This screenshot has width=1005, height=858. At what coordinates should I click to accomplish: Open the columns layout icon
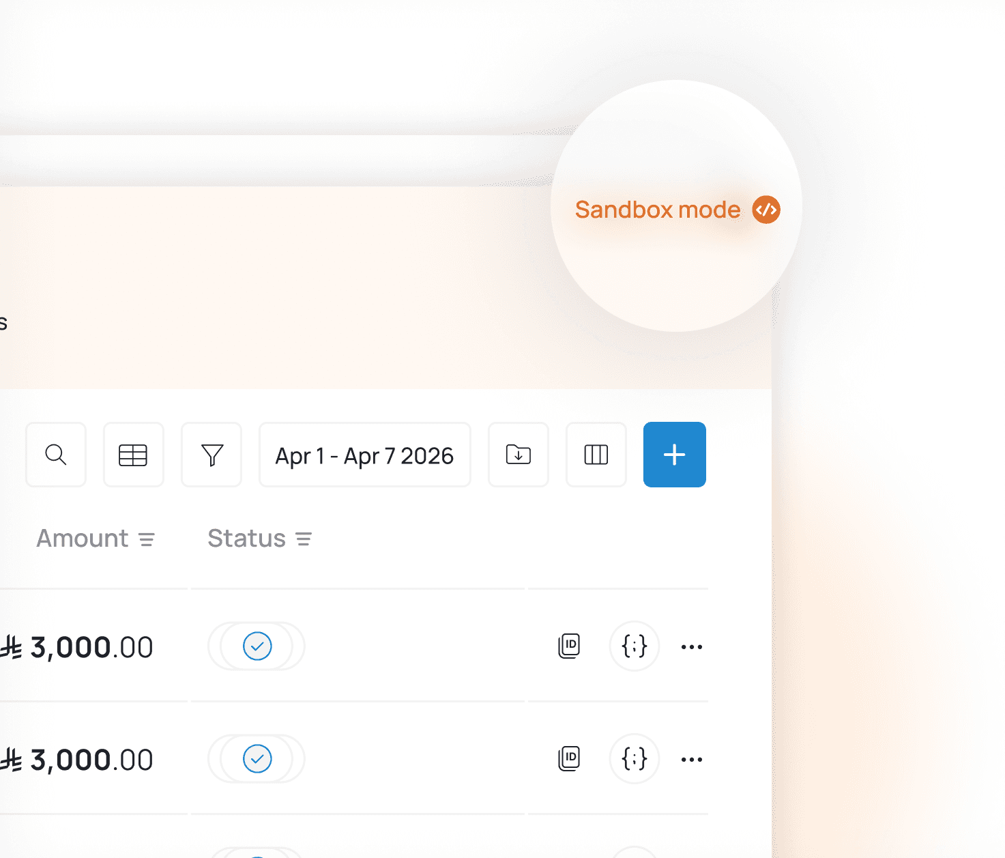click(596, 455)
